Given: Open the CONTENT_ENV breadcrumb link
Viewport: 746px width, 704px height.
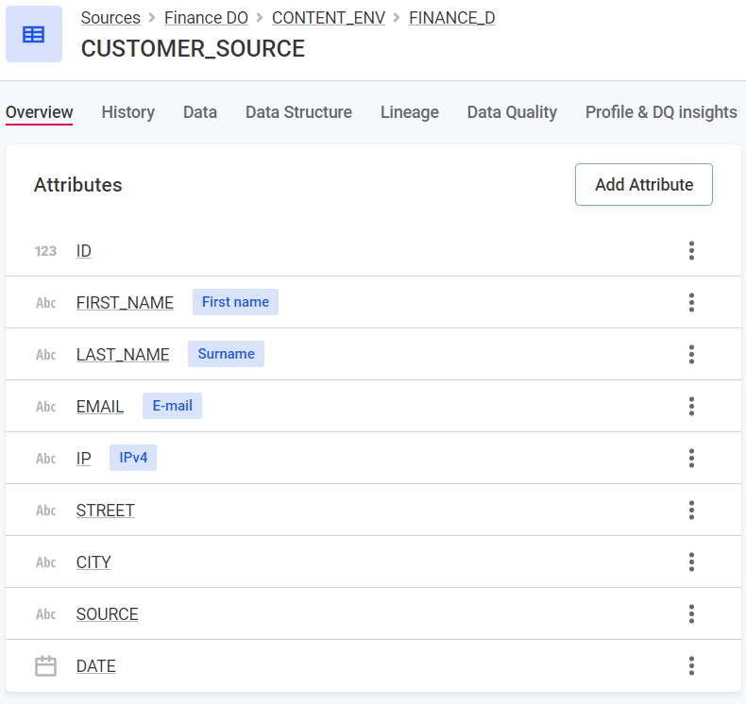Looking at the screenshot, I should pyautogui.click(x=328, y=18).
